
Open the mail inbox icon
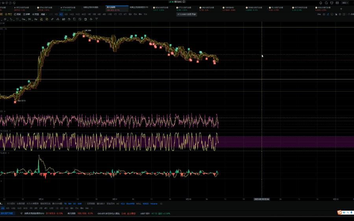click(x=337, y=3)
